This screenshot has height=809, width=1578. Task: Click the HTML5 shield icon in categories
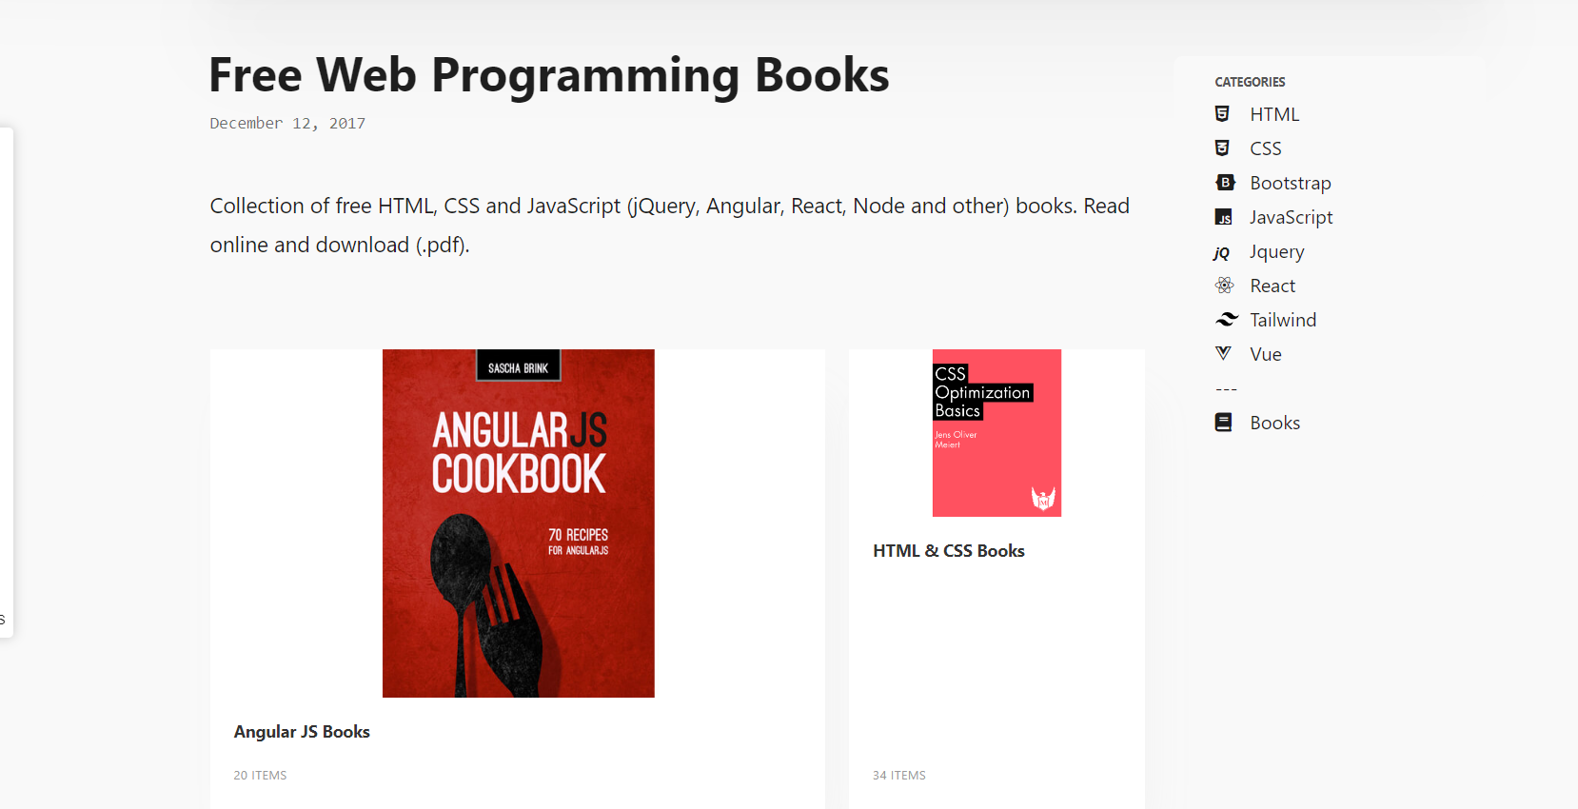point(1223,114)
